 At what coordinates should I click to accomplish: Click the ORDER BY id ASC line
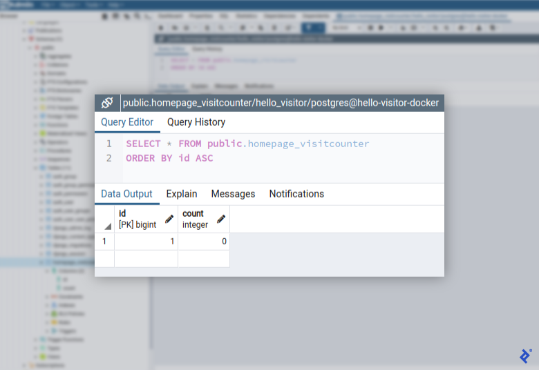[x=169, y=158]
